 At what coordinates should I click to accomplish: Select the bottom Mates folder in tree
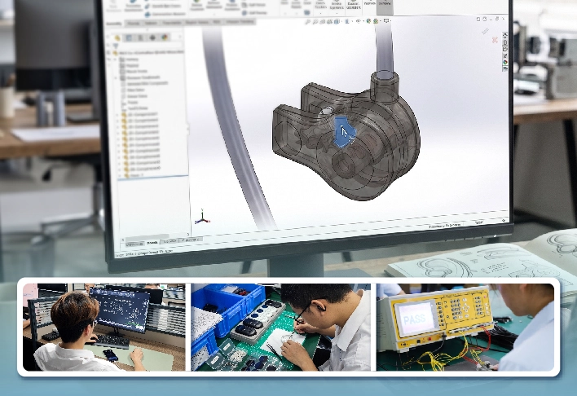pos(133,175)
